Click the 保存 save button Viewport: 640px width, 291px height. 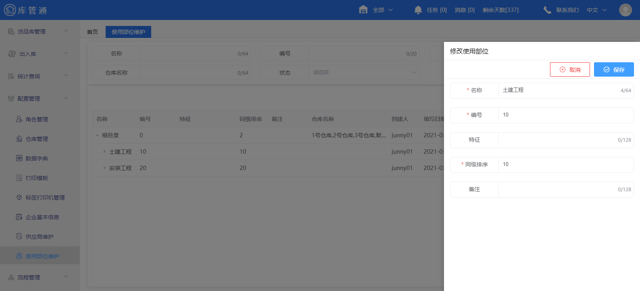[614, 69]
